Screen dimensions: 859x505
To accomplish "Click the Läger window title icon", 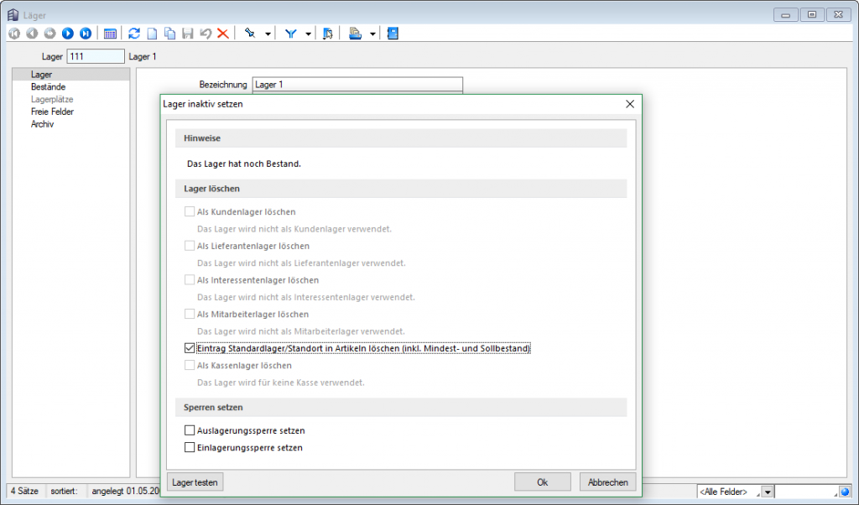I will pos(13,15).
